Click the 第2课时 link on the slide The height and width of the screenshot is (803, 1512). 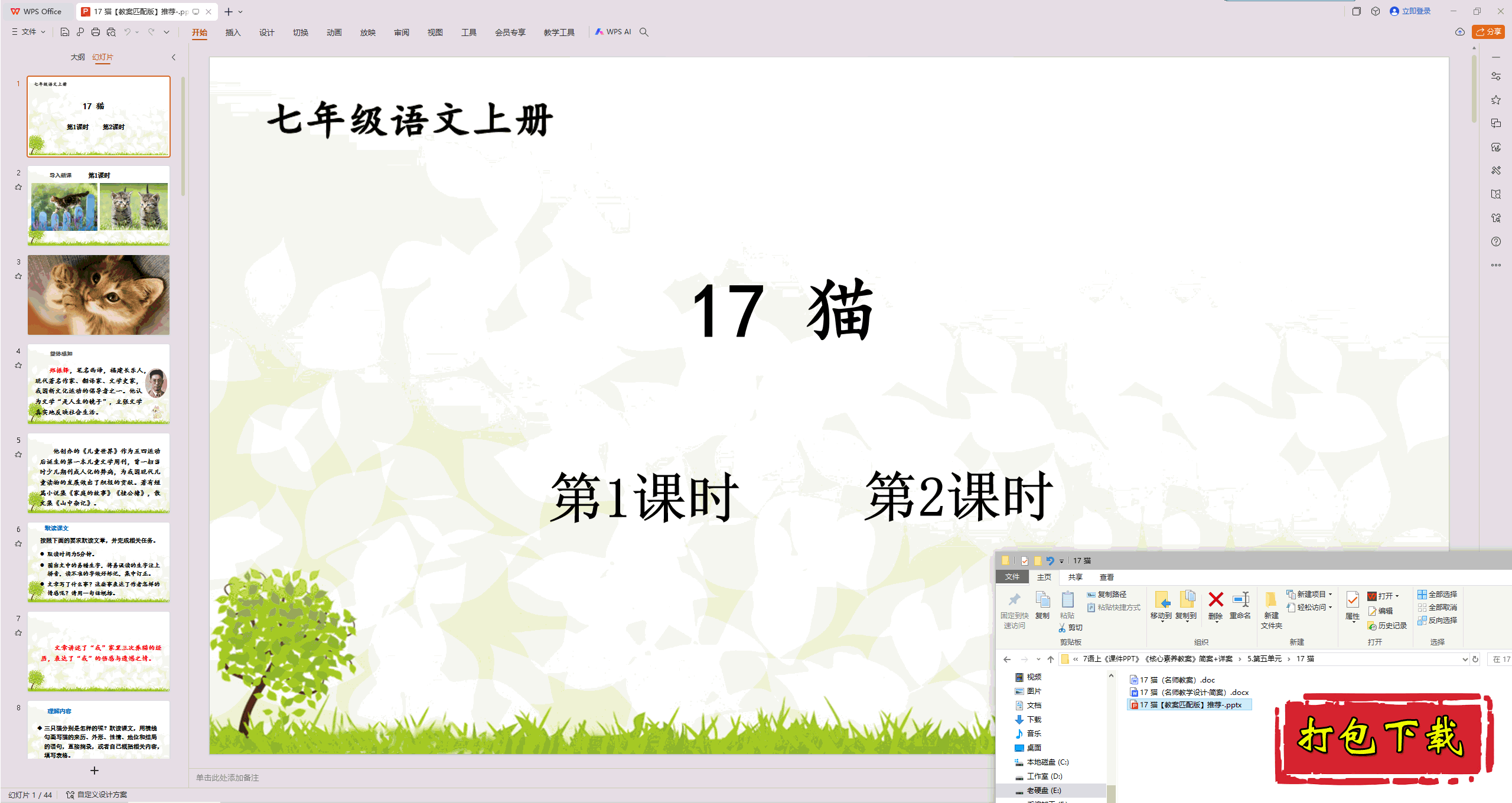[959, 497]
